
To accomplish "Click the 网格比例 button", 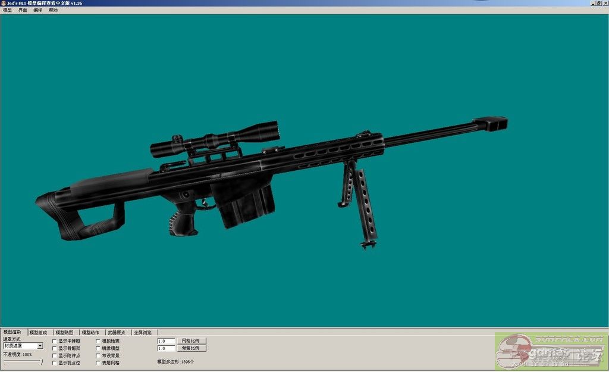I will pyautogui.click(x=191, y=341).
